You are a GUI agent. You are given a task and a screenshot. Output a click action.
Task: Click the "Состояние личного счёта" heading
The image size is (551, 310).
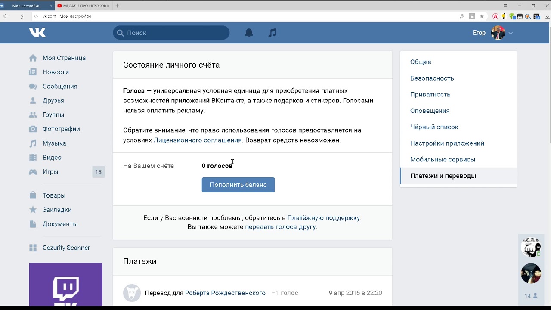[x=171, y=65]
